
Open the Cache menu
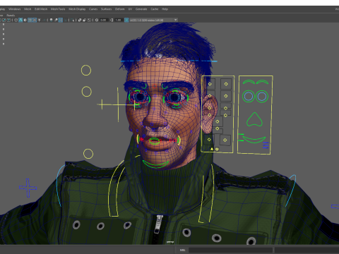click(155, 9)
